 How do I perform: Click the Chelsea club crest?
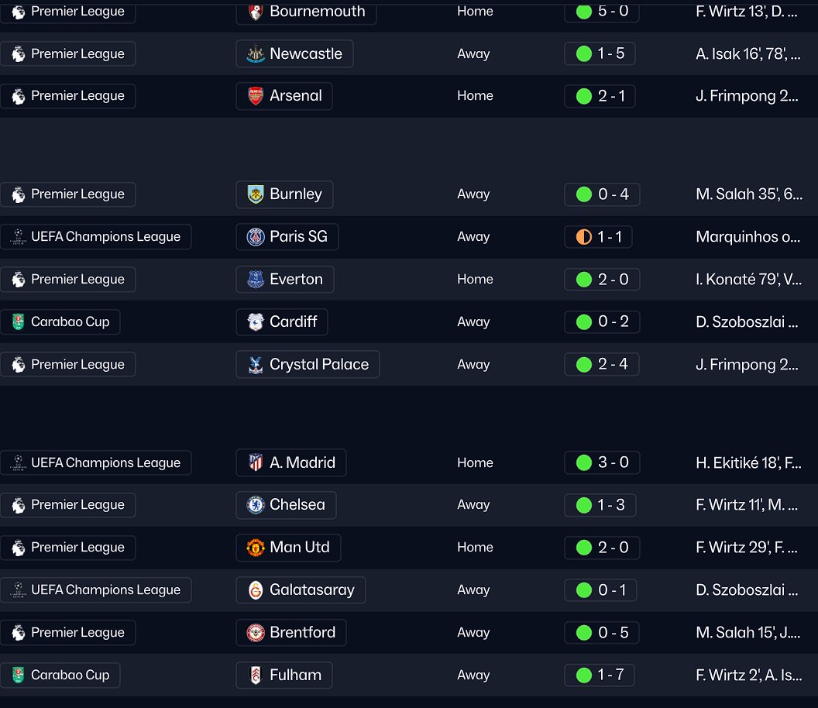click(255, 505)
